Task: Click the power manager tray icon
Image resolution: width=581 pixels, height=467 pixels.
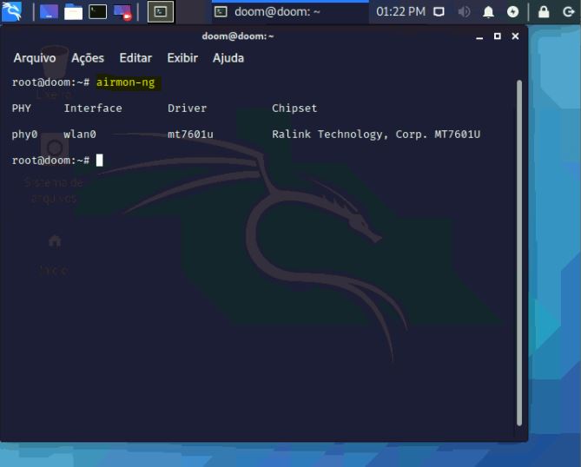Action: pyautogui.click(x=512, y=11)
